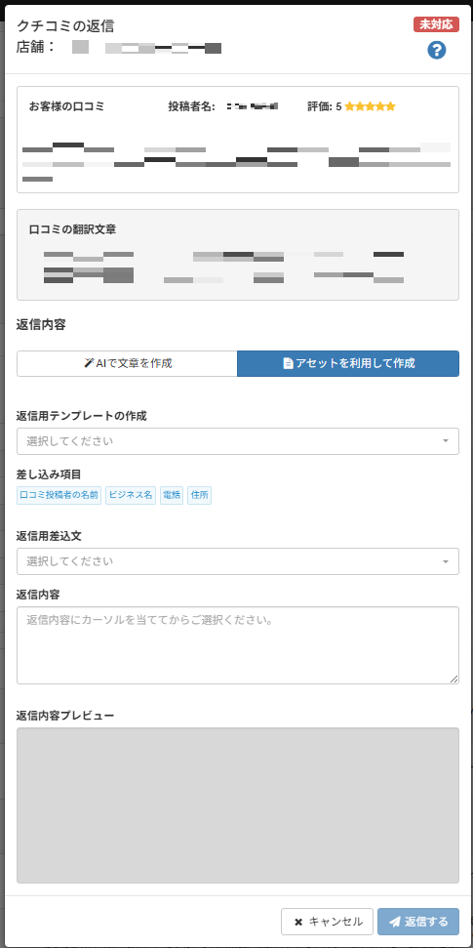Click the document icon on アセット button
The width and height of the screenshot is (473, 948).
tap(288, 364)
